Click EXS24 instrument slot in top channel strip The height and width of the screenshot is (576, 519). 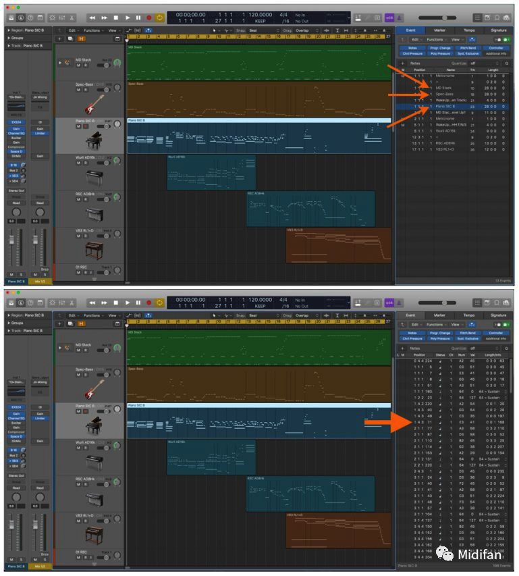point(16,122)
